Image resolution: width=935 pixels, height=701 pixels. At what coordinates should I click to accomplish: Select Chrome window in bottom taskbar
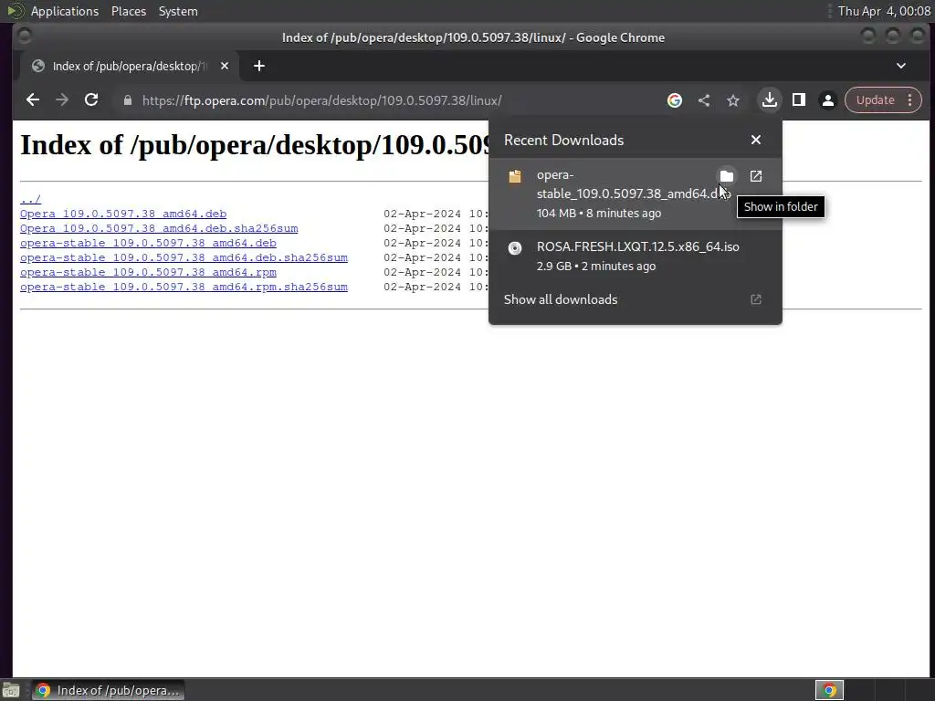point(108,690)
